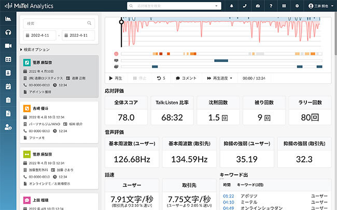
Task: Open the chart analytics sidebar icon
Action: coord(8,19)
